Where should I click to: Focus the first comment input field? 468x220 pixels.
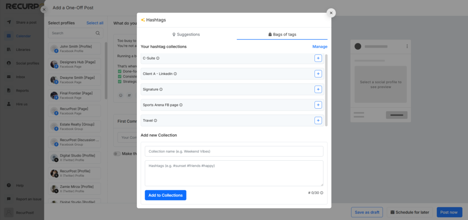pos(127,137)
